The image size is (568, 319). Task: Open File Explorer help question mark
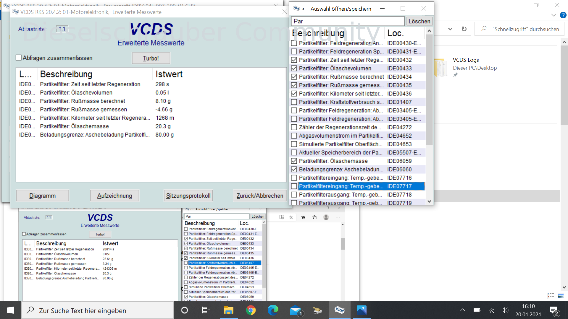[x=563, y=15]
